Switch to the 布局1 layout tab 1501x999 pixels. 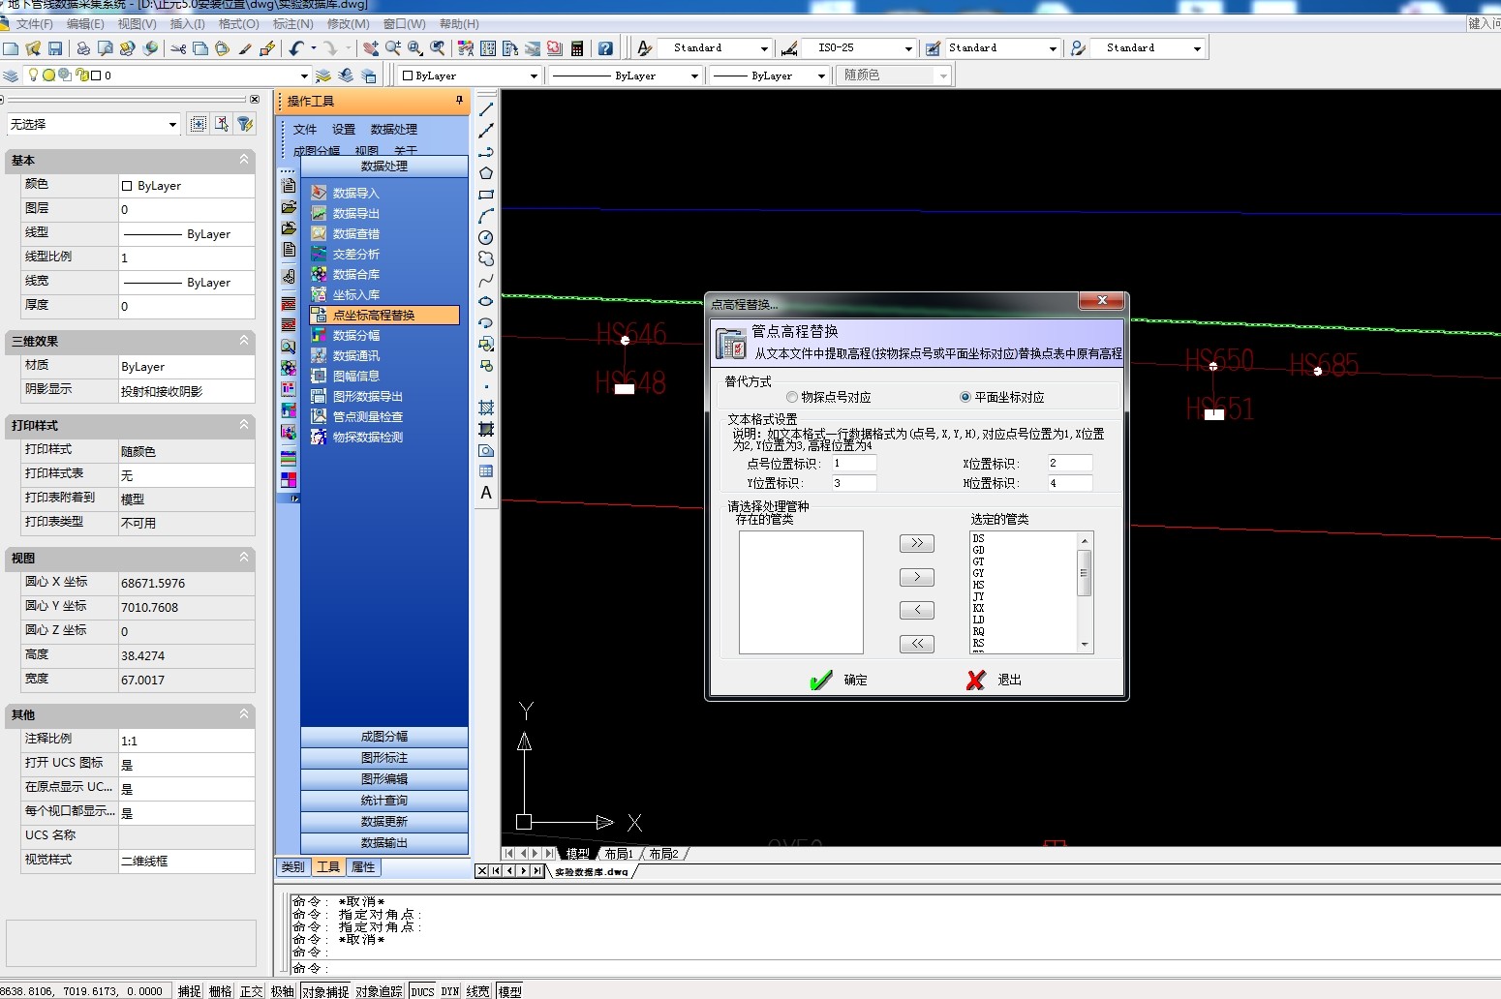[x=618, y=854]
